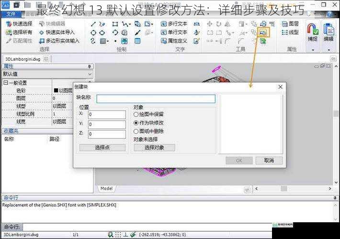Click the Z position input field
Image resolution: width=340 pixels, height=239 pixels.
[x=107, y=134]
